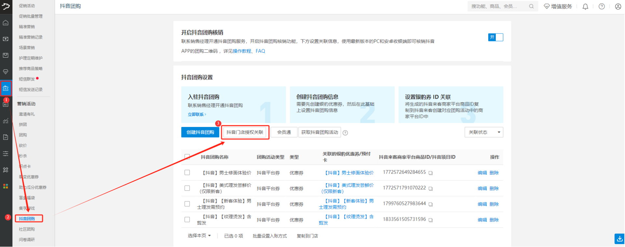The image size is (625, 247).
Task: Open 抖音团购 in the marketing menu
Action: 27,219
